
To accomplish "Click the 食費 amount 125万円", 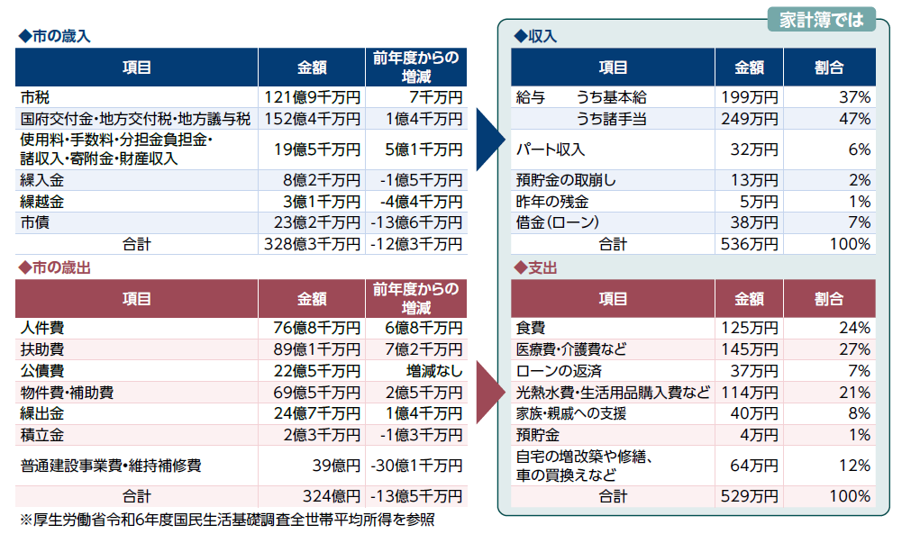I will (749, 328).
